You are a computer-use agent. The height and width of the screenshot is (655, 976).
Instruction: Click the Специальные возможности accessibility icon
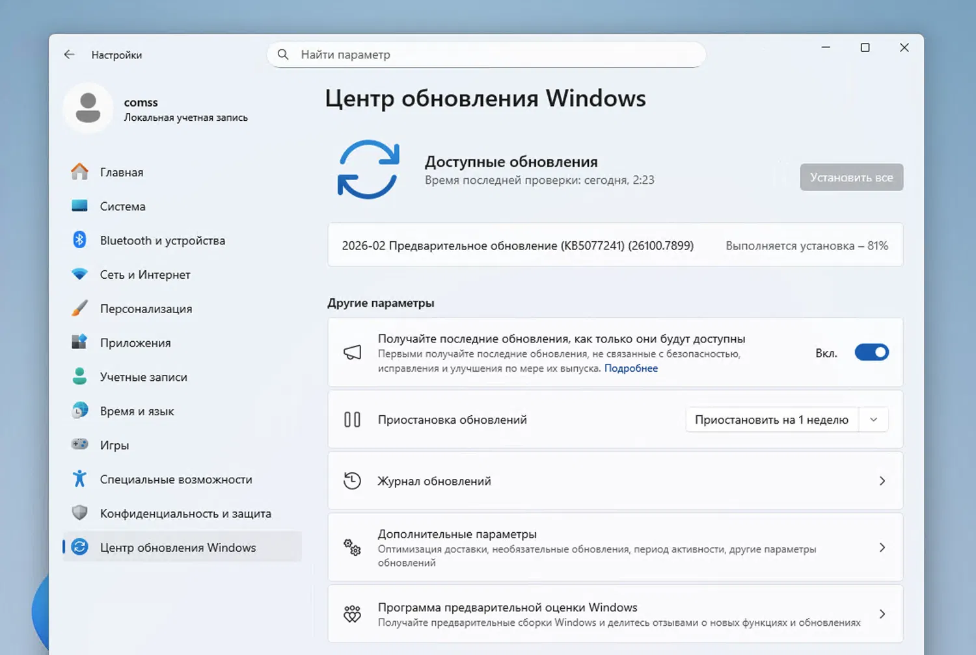coord(79,479)
